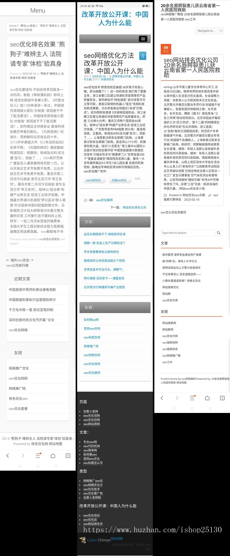The width and height of the screenshot is (230, 556).
Task: Click the blue post-format icon beside the article title
Action: (x=143, y=56)
